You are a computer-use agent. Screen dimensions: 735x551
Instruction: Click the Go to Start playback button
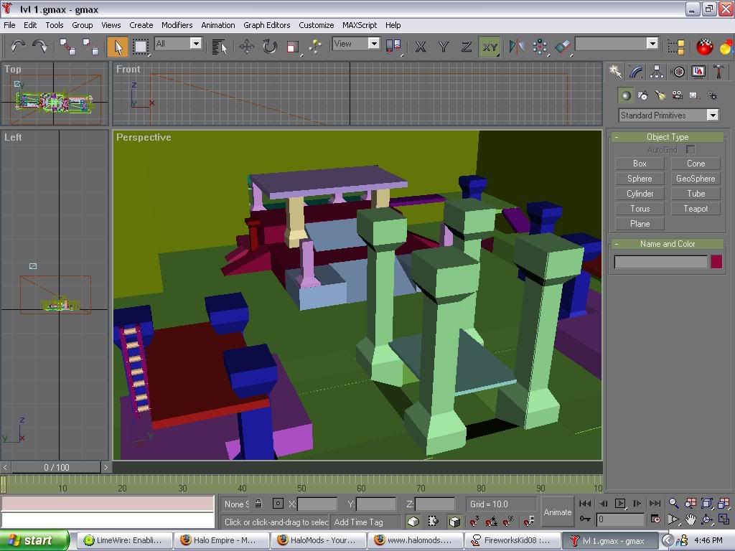click(x=585, y=503)
